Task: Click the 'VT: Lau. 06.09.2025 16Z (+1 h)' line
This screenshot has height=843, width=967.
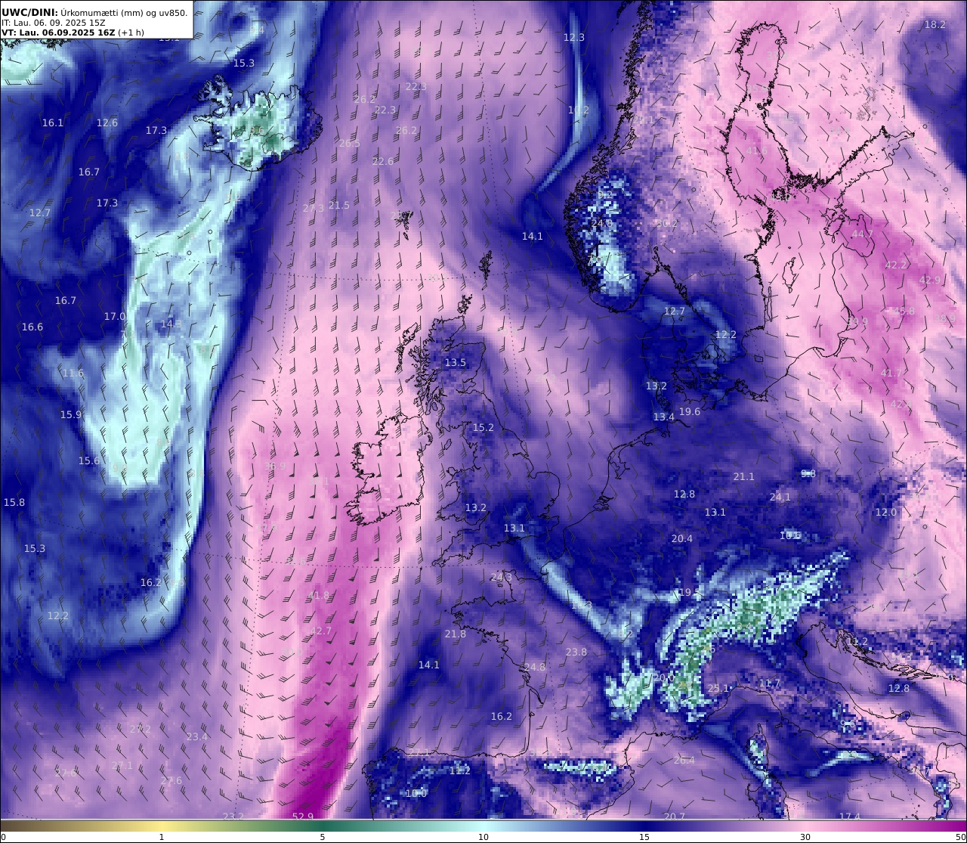Action: 71,33
